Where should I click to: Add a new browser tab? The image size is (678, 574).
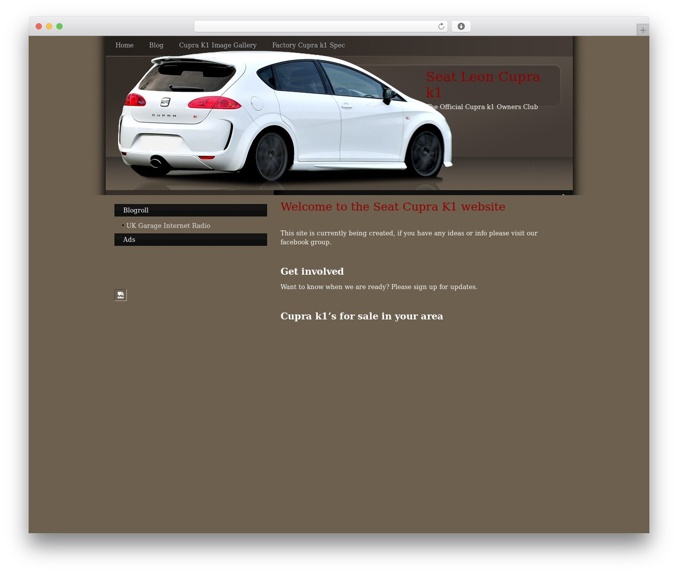coord(643,30)
